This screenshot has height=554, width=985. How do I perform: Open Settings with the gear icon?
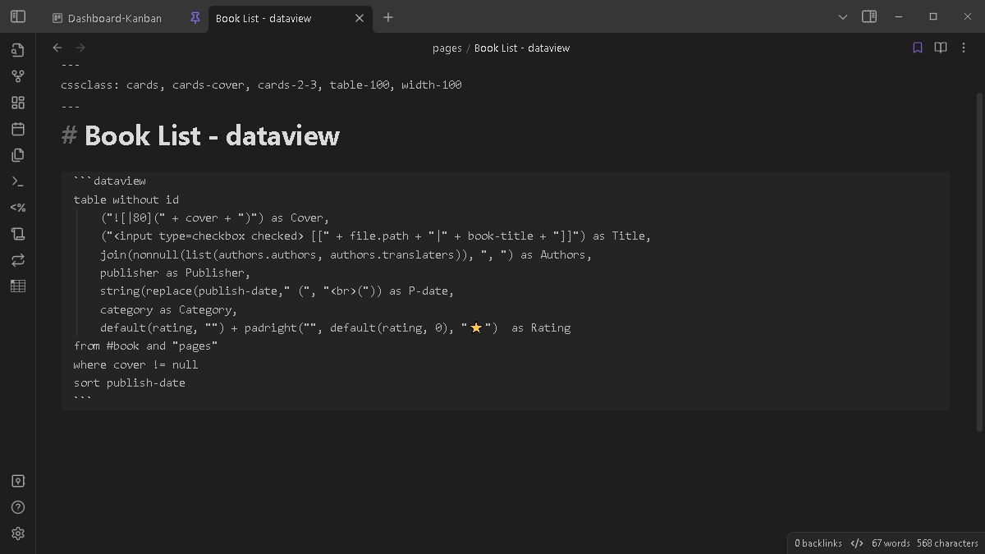tap(17, 533)
